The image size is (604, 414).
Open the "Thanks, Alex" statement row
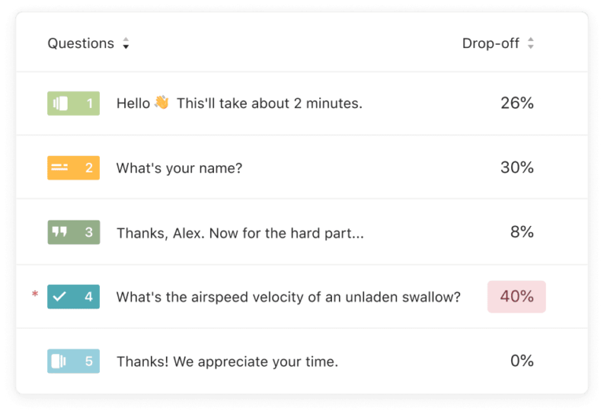[240, 232]
